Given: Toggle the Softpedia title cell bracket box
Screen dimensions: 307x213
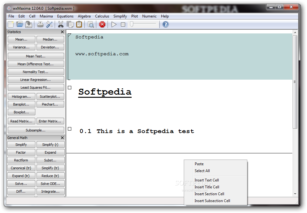Looking at the screenshot, I should pyautogui.click(x=69, y=88).
